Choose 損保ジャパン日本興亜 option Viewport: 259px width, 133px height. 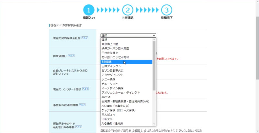(x=126, y=48)
